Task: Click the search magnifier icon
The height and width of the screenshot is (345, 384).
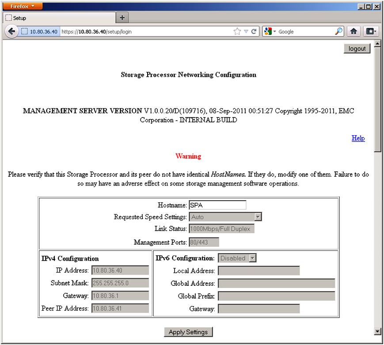Action: tap(338, 31)
